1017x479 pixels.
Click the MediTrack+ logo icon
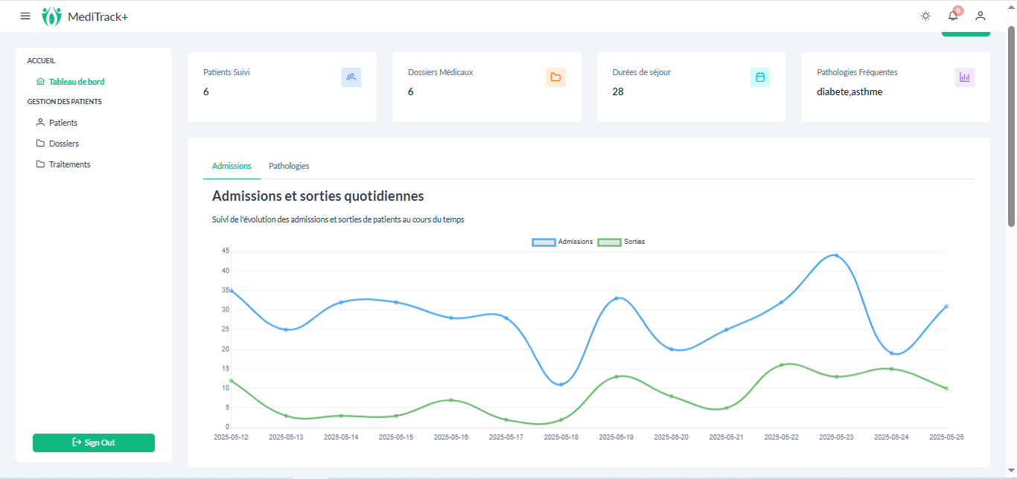tap(51, 16)
